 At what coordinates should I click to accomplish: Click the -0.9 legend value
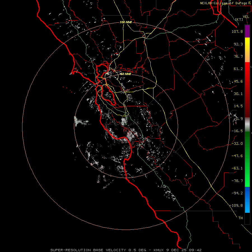[x=238, y=119]
